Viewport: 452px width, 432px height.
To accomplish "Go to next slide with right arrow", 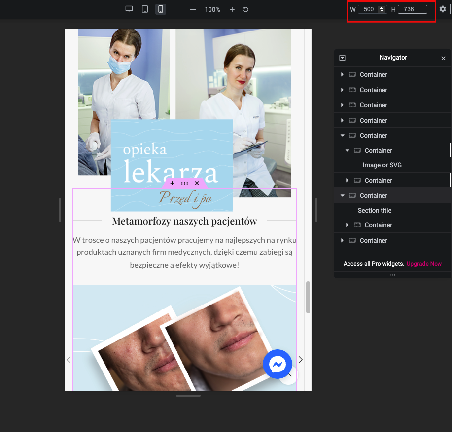I will point(301,360).
